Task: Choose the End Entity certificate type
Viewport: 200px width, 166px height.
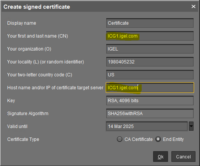Action: click(x=158, y=139)
